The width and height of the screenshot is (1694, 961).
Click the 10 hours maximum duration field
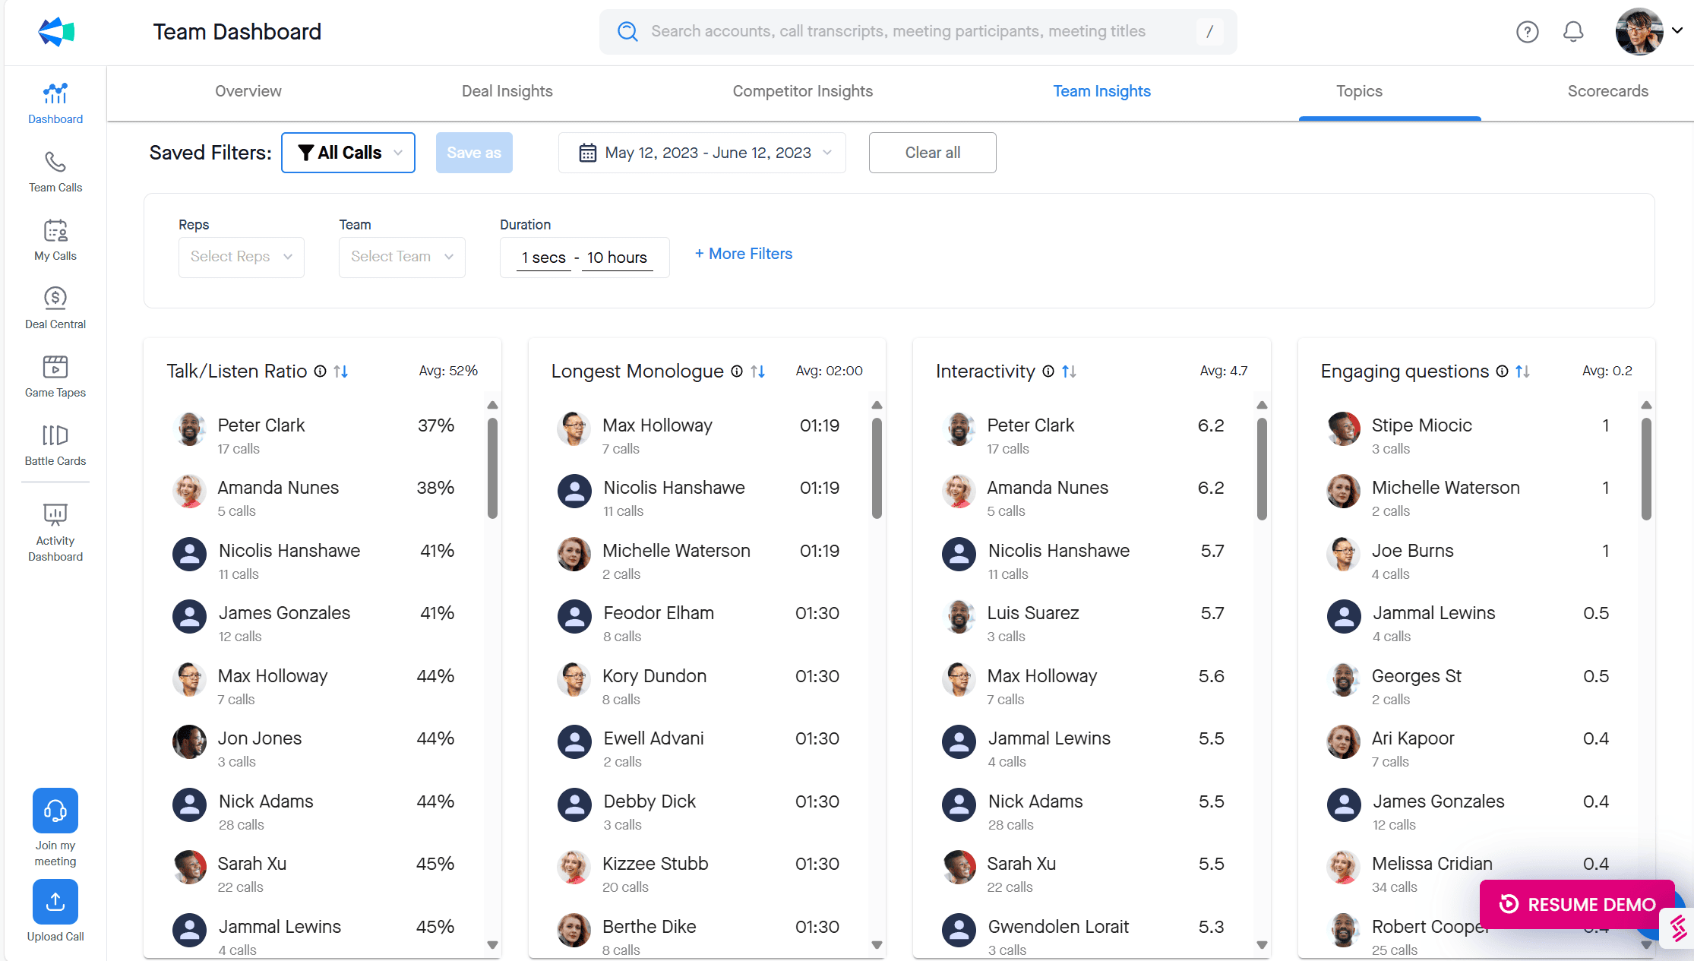(x=617, y=258)
